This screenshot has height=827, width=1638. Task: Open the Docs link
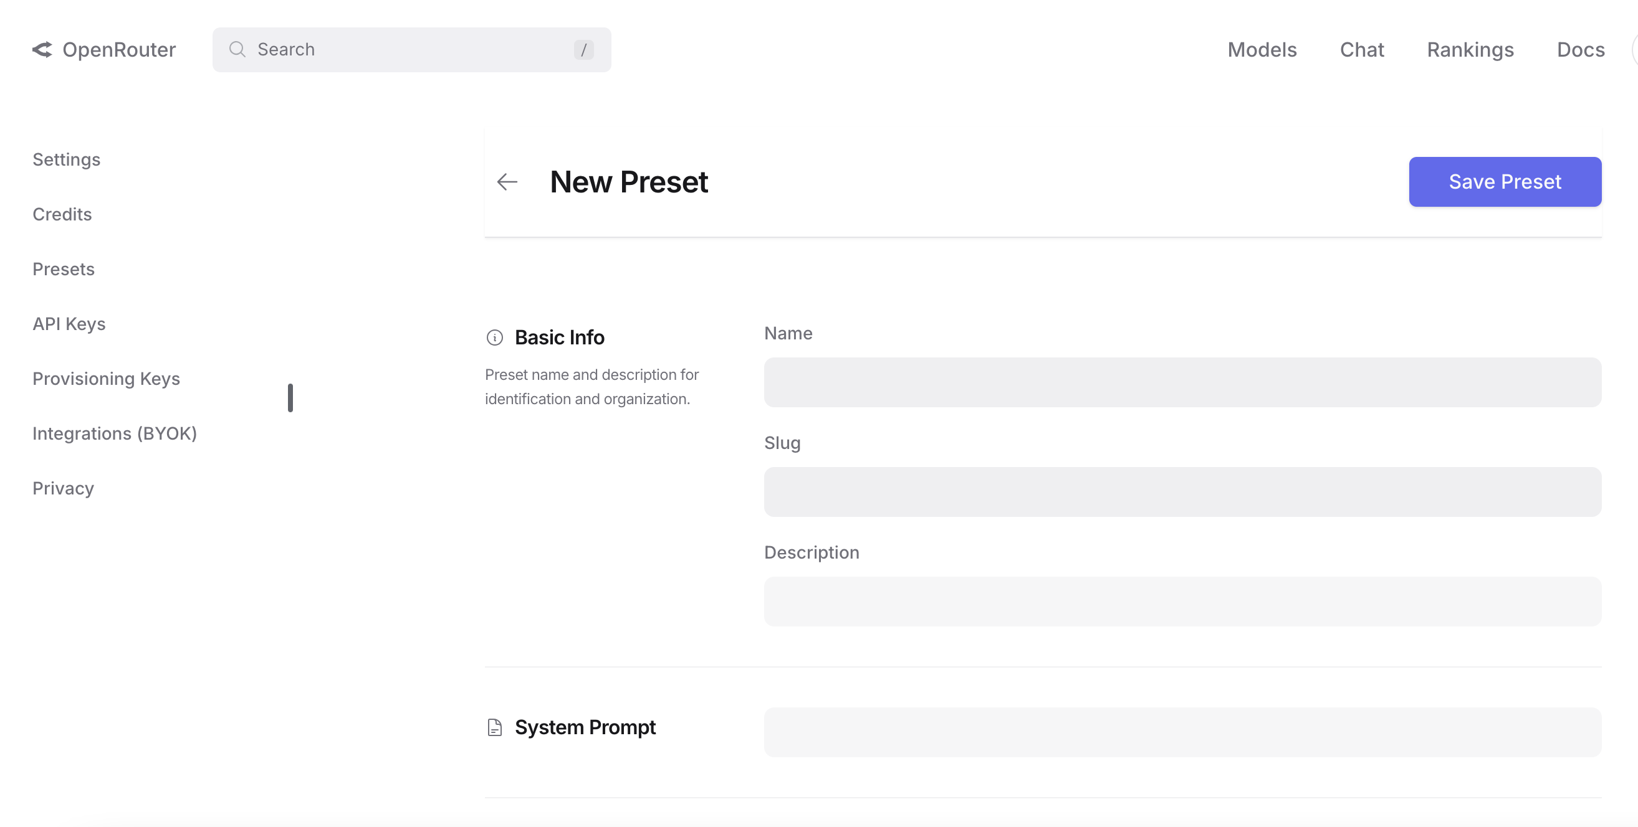pyautogui.click(x=1580, y=50)
